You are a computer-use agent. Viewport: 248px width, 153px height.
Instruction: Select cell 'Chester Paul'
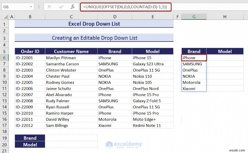click(71, 76)
